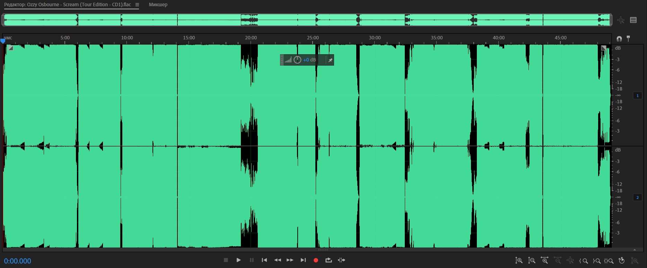Move playhead to previous marker
The image size is (647, 268).
264,260
